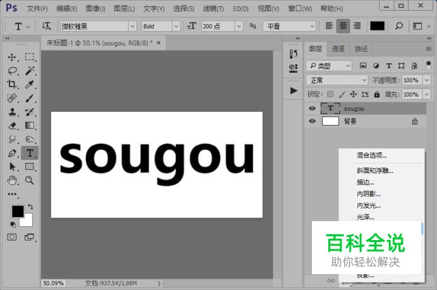Open the Actions play panel icon
The width and height of the screenshot is (437, 290).
[294, 90]
